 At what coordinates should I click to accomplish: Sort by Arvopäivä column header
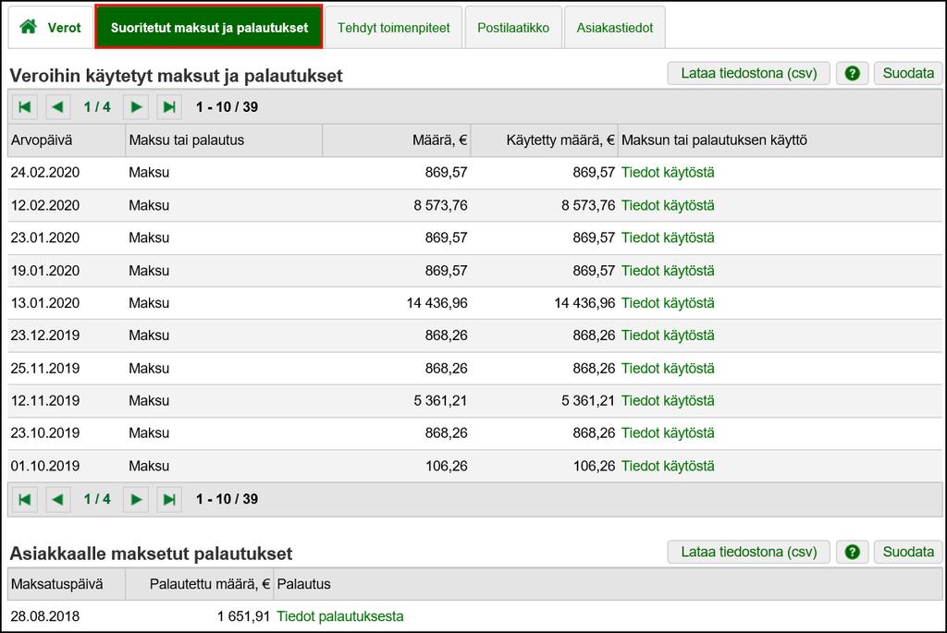pyautogui.click(x=67, y=140)
